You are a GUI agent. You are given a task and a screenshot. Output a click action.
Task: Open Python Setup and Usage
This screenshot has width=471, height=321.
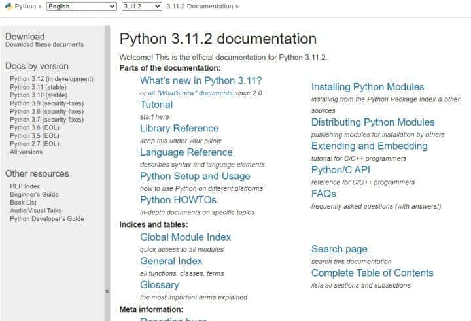point(195,176)
